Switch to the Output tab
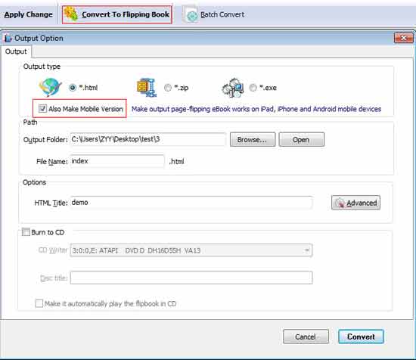 (16, 51)
